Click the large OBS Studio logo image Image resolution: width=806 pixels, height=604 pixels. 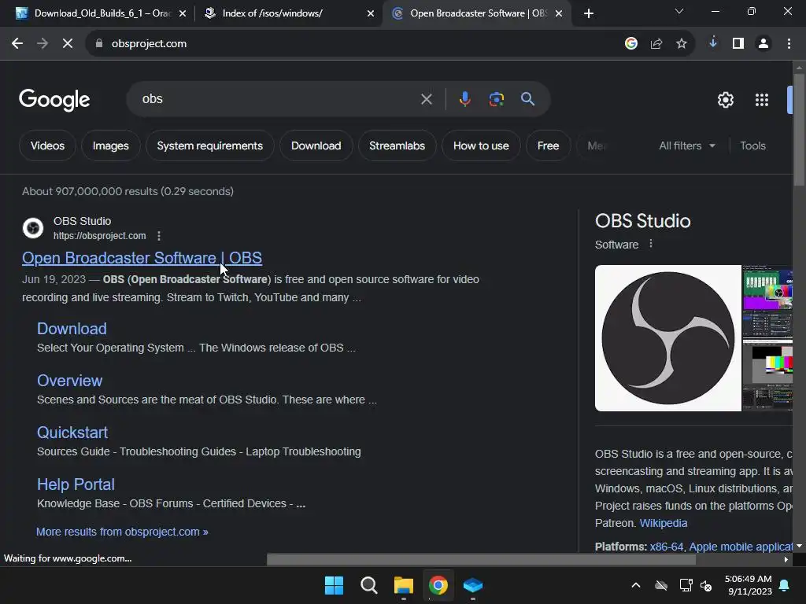coord(667,338)
